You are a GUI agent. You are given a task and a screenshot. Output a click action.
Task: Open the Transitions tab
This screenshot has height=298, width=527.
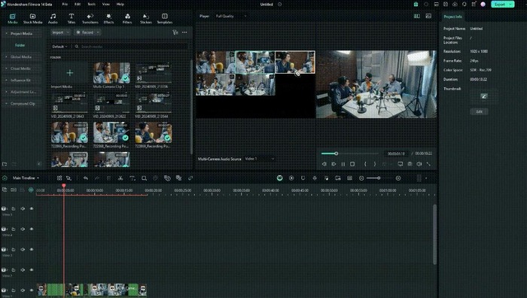pos(90,19)
